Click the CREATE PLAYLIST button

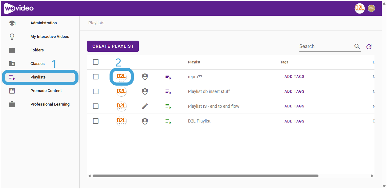click(x=113, y=46)
